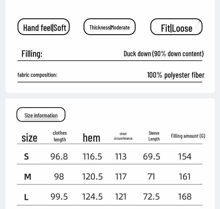Click the fabric composition label
This screenshot has width=220, height=209.
click(37, 75)
